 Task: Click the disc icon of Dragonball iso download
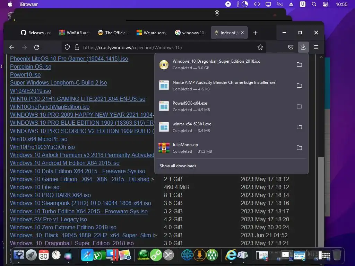coord(164,65)
